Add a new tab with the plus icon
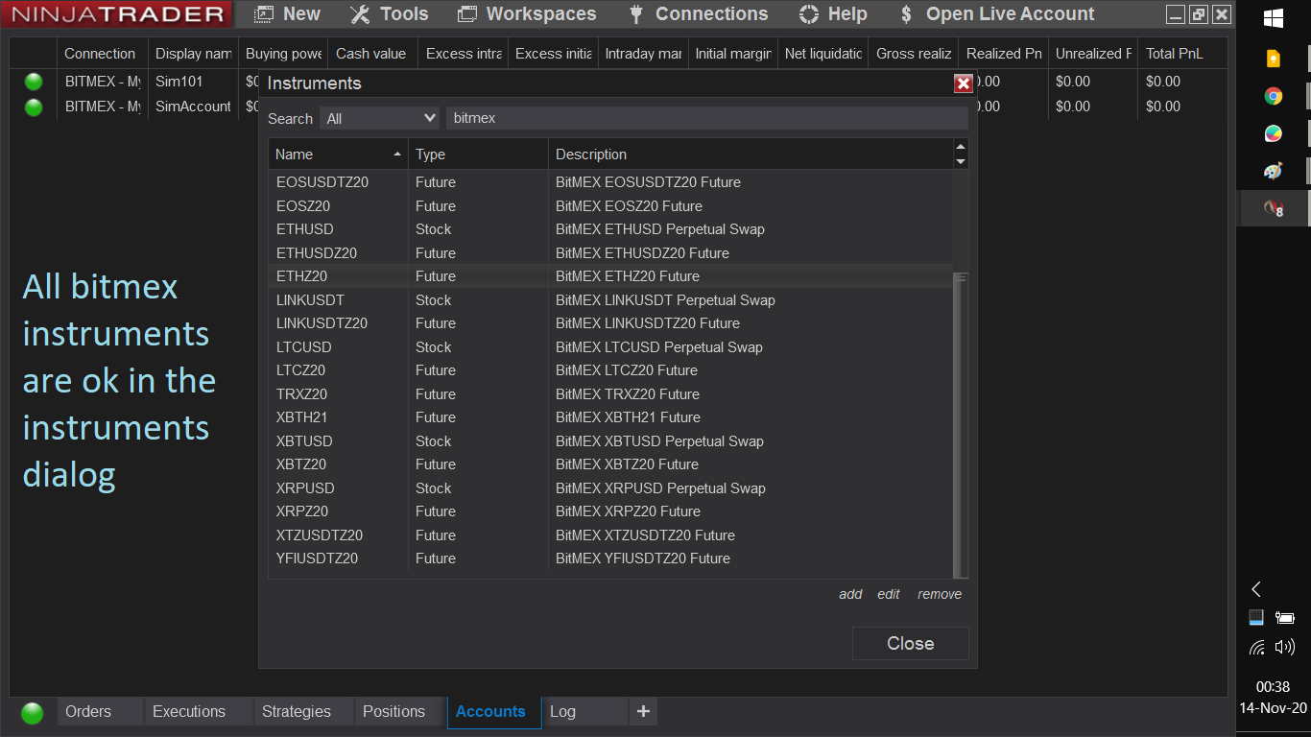1311x737 pixels. pos(643,711)
